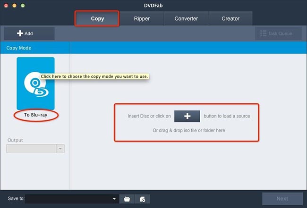This screenshot has width=307, height=208.
Task: Click the To Blu-ray mode label
Action: [x=35, y=115]
